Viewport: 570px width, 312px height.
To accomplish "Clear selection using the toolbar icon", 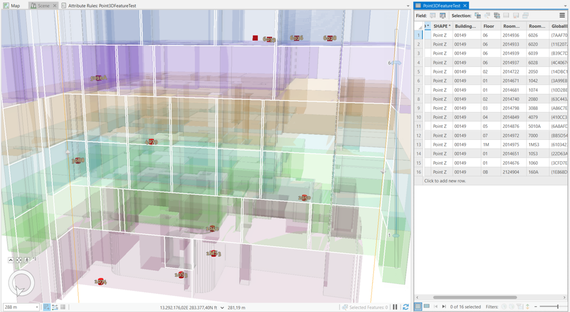I will click(506, 15).
